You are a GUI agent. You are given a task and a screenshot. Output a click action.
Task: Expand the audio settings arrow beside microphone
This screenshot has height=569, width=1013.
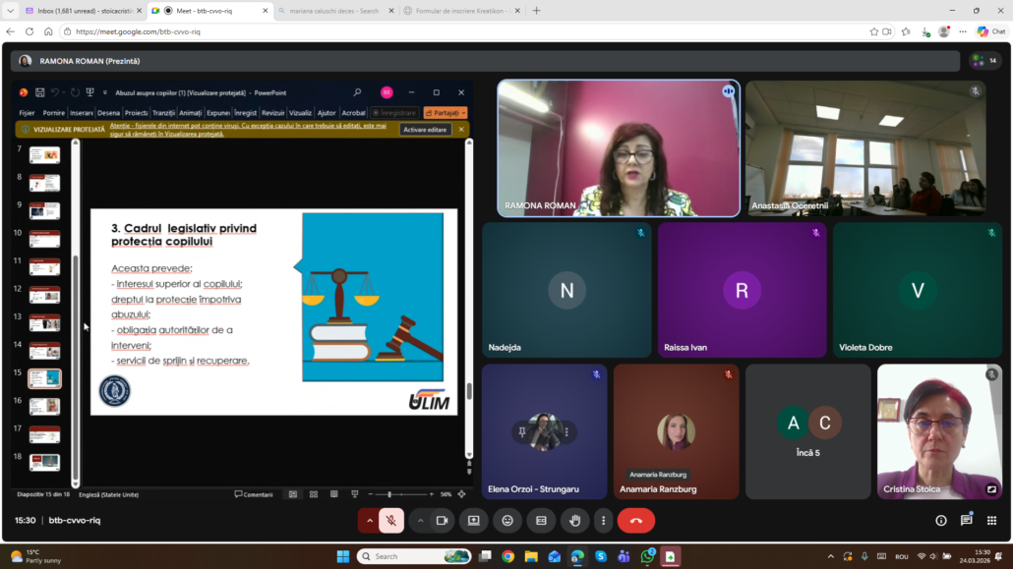[369, 521]
